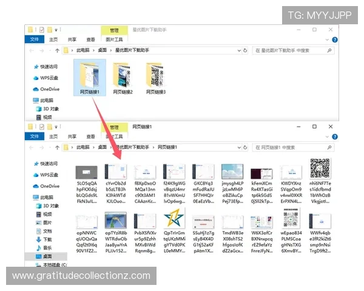Go up one folder in the lower window
Screen dimensions: 364x291
point(58,147)
